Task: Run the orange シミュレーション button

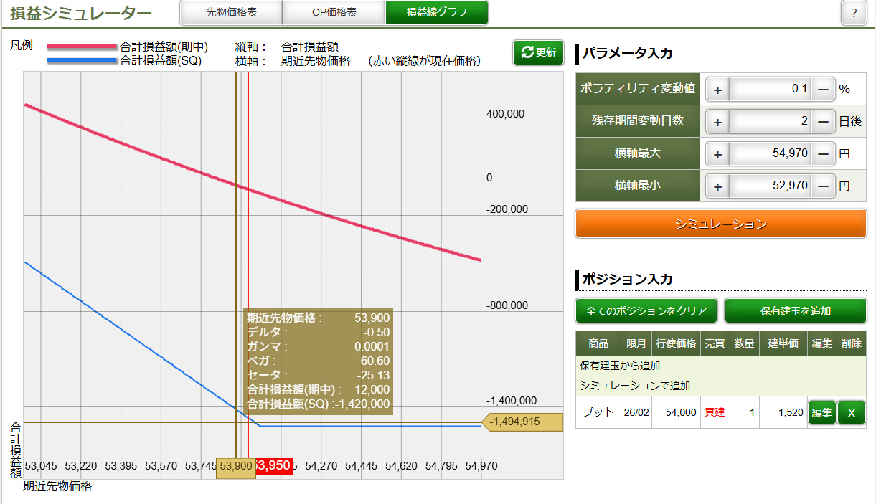Action: tap(720, 224)
